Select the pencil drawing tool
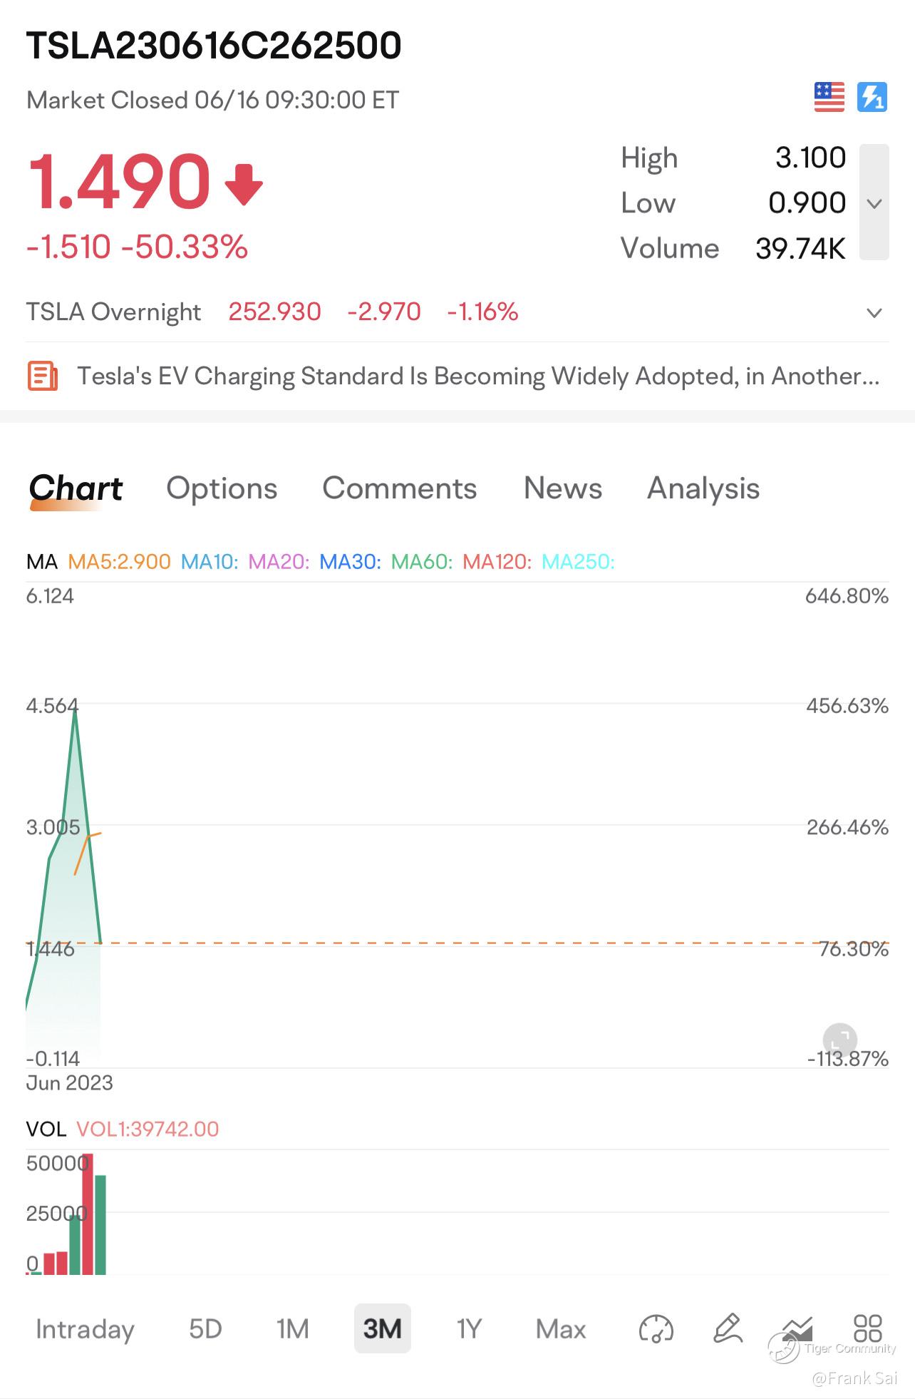This screenshot has height=1399, width=915. 728,1329
